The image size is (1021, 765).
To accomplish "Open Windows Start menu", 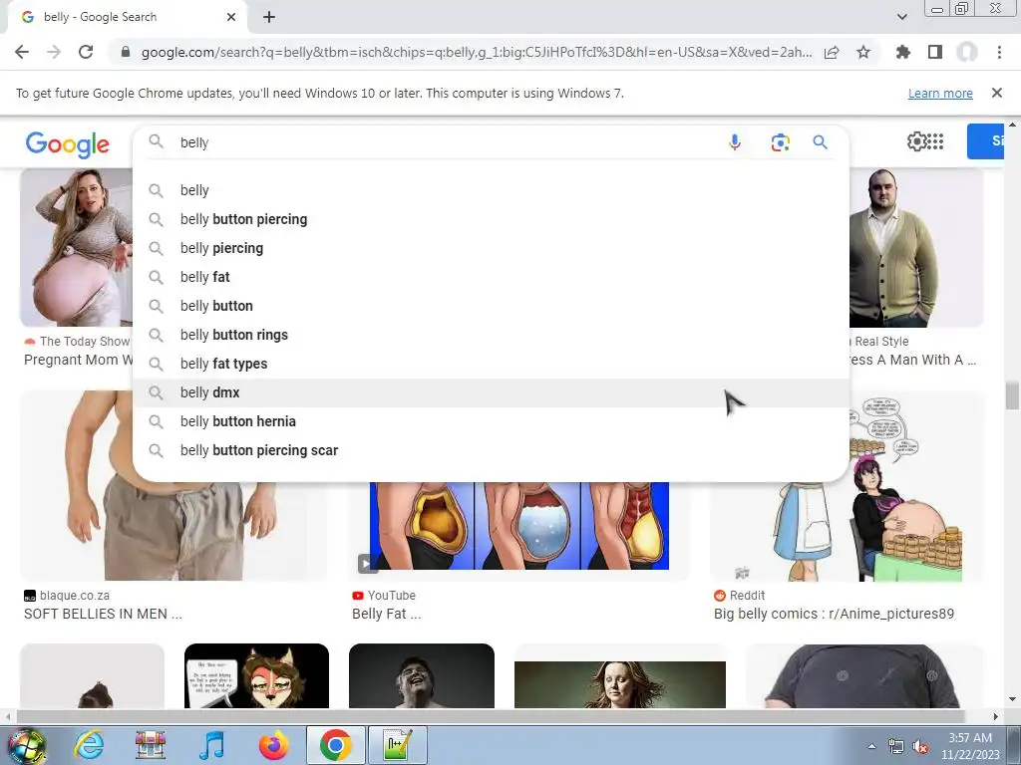I will (27, 745).
